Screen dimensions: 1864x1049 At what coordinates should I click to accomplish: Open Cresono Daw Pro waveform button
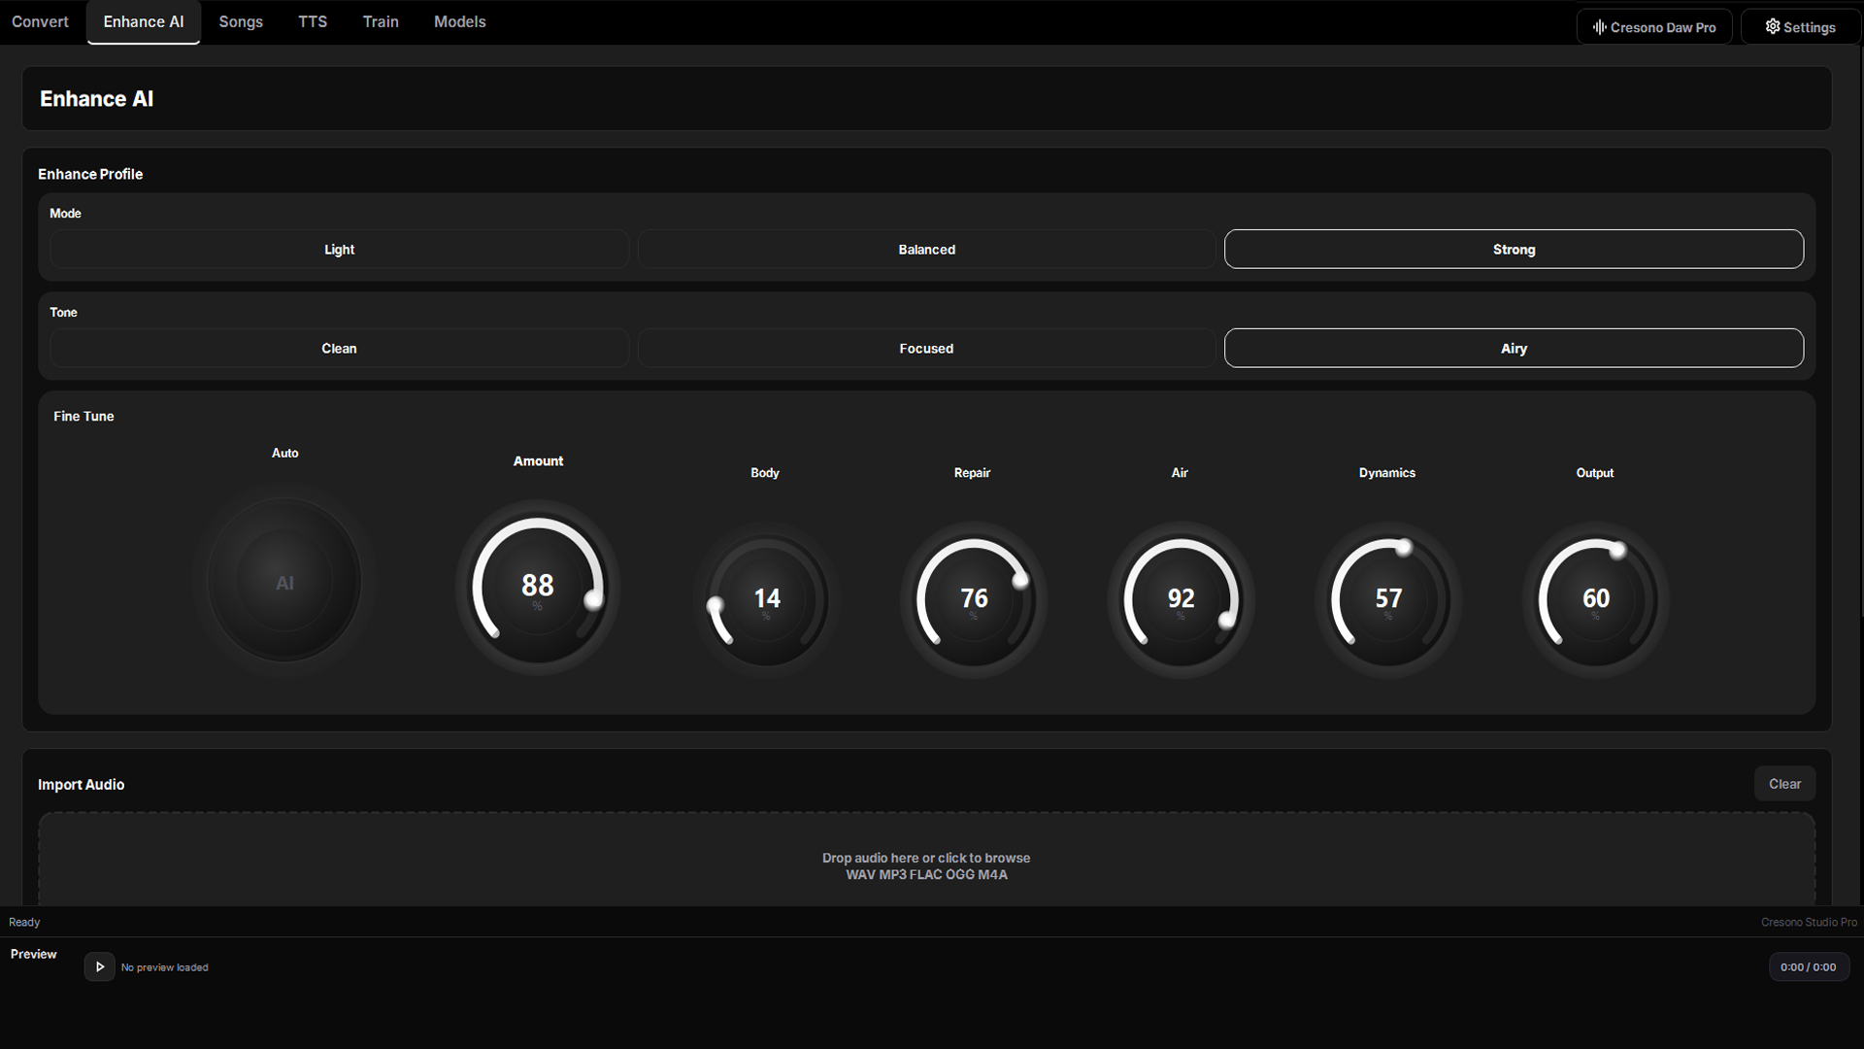click(1653, 27)
